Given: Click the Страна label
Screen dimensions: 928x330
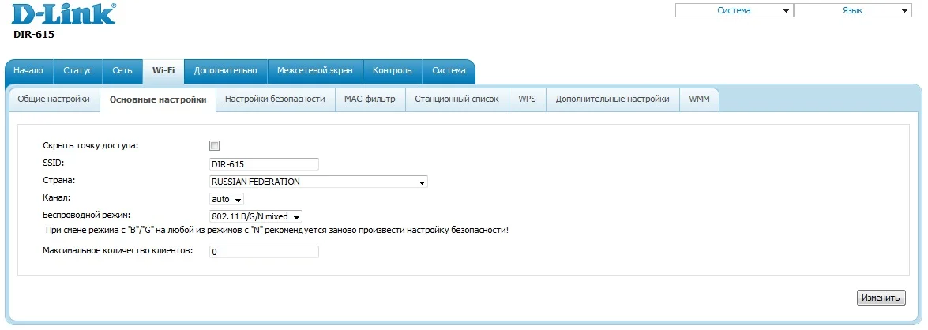Looking at the screenshot, I should point(58,180).
